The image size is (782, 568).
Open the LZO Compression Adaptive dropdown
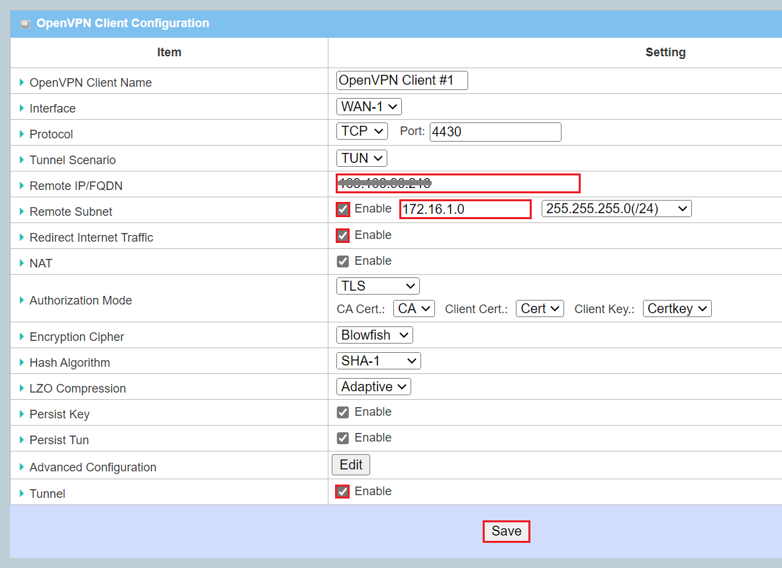pos(373,387)
